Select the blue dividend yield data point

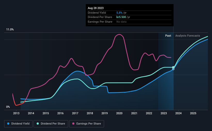(x=173, y=69)
